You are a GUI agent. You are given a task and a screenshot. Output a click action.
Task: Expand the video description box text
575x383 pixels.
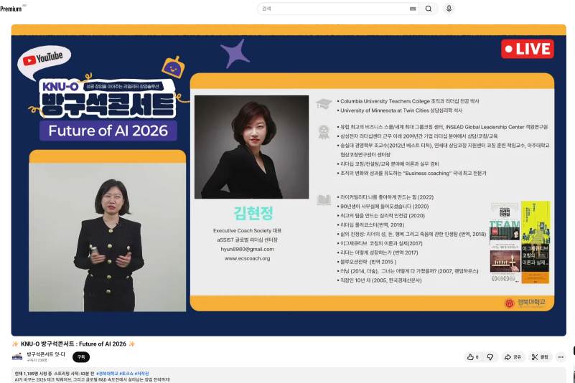pyautogui.click(x=289, y=377)
